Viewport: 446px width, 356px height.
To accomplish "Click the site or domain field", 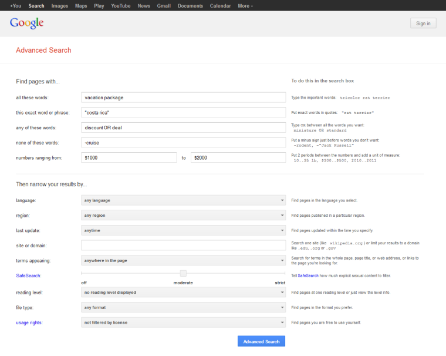I will [x=184, y=245].
